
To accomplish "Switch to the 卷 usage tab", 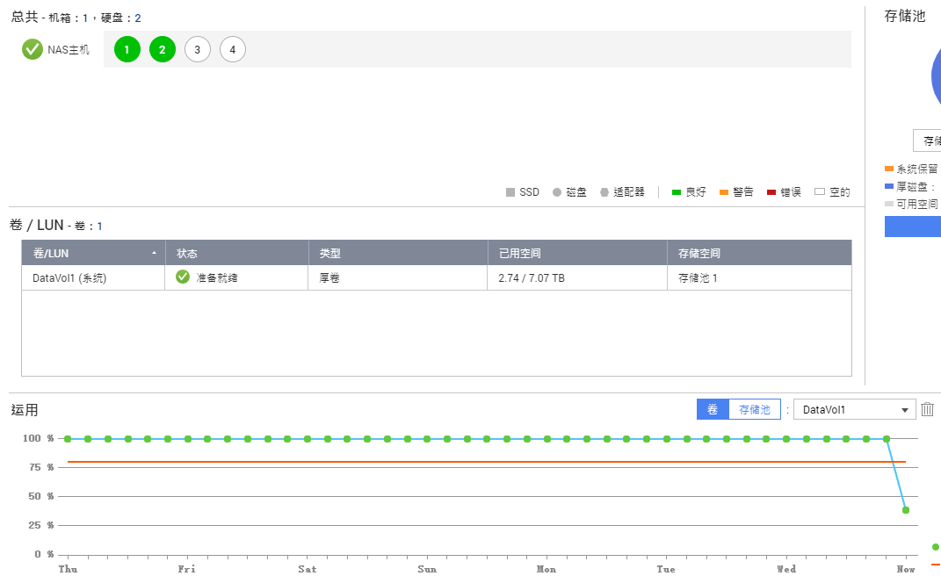I will tap(713, 409).
